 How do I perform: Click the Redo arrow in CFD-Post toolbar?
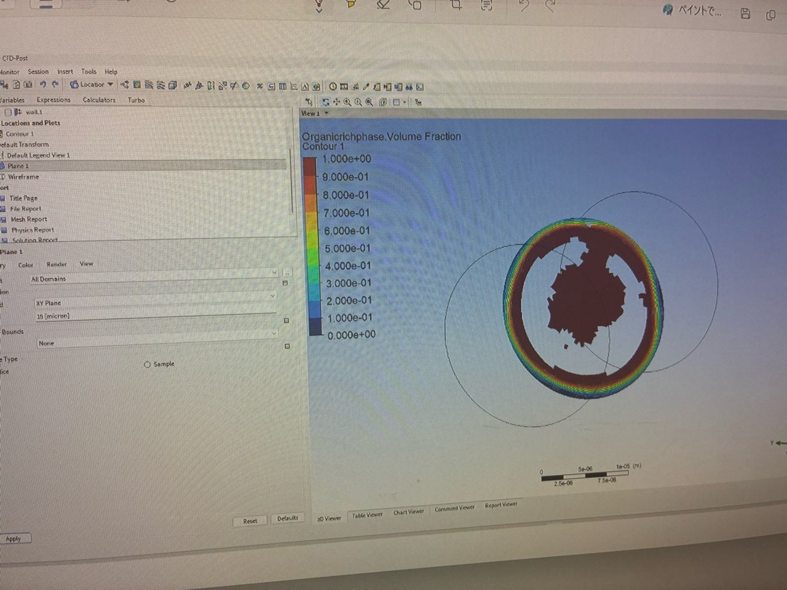[55, 84]
